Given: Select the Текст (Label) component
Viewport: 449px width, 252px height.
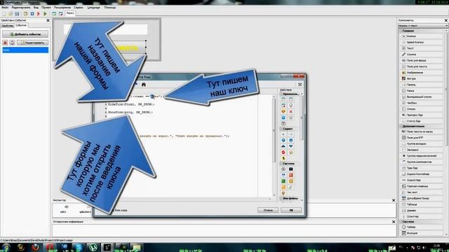Looking at the screenshot, I should [x=421, y=48].
